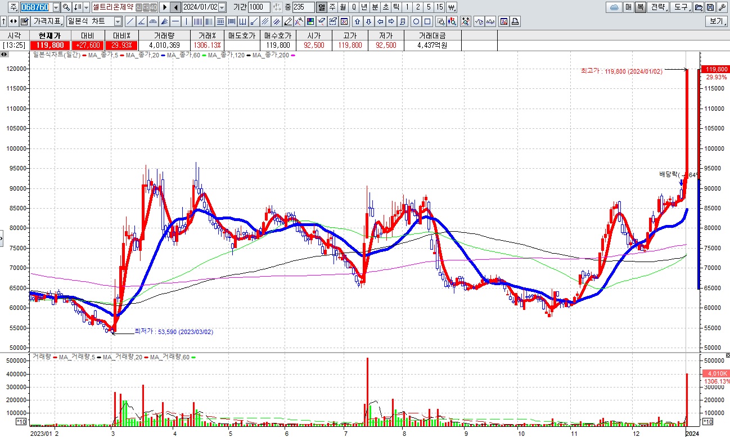Click the bar count input showing 235

click(x=303, y=7)
